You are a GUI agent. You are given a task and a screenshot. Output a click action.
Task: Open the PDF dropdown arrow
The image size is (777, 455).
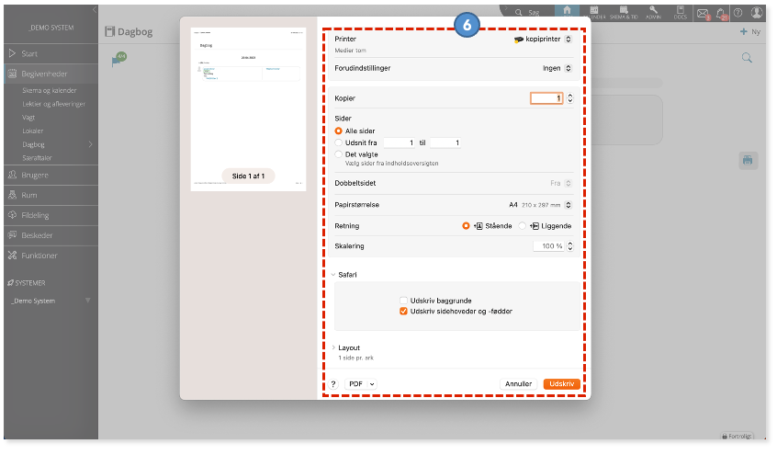click(372, 384)
